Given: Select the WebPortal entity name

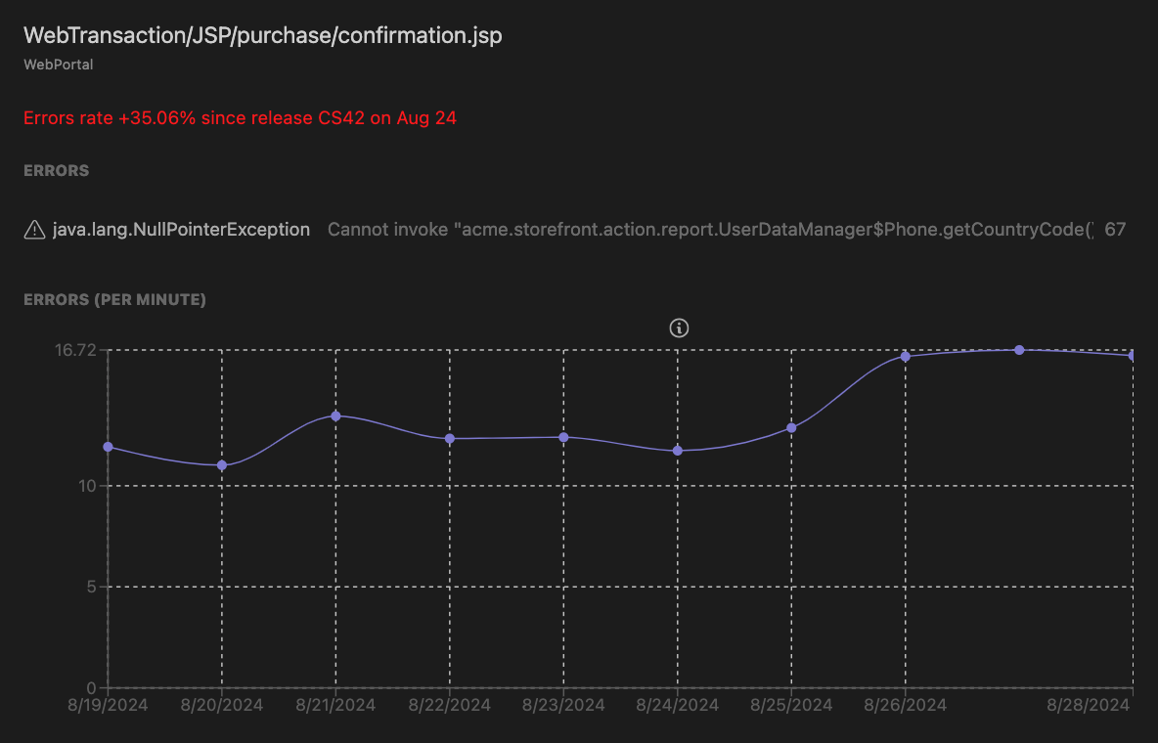Looking at the screenshot, I should [x=58, y=65].
